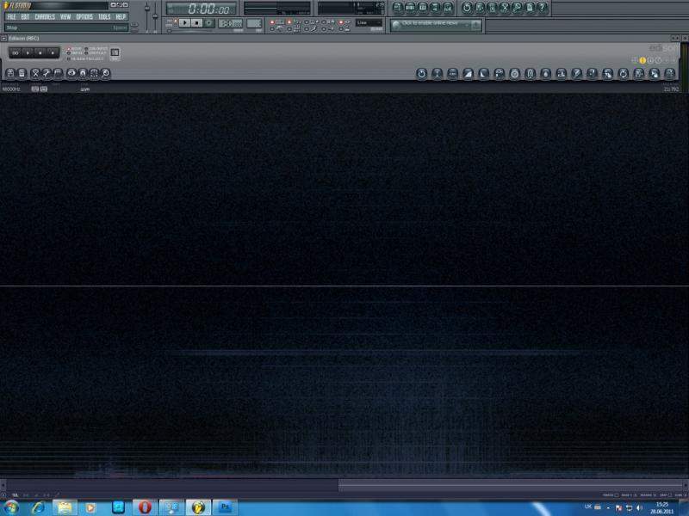Open the FILE menu
The image size is (689, 516).
(11, 16)
